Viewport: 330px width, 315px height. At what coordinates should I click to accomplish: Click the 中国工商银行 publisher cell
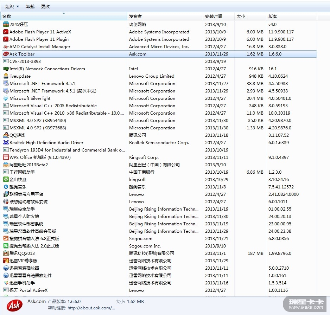142,172
